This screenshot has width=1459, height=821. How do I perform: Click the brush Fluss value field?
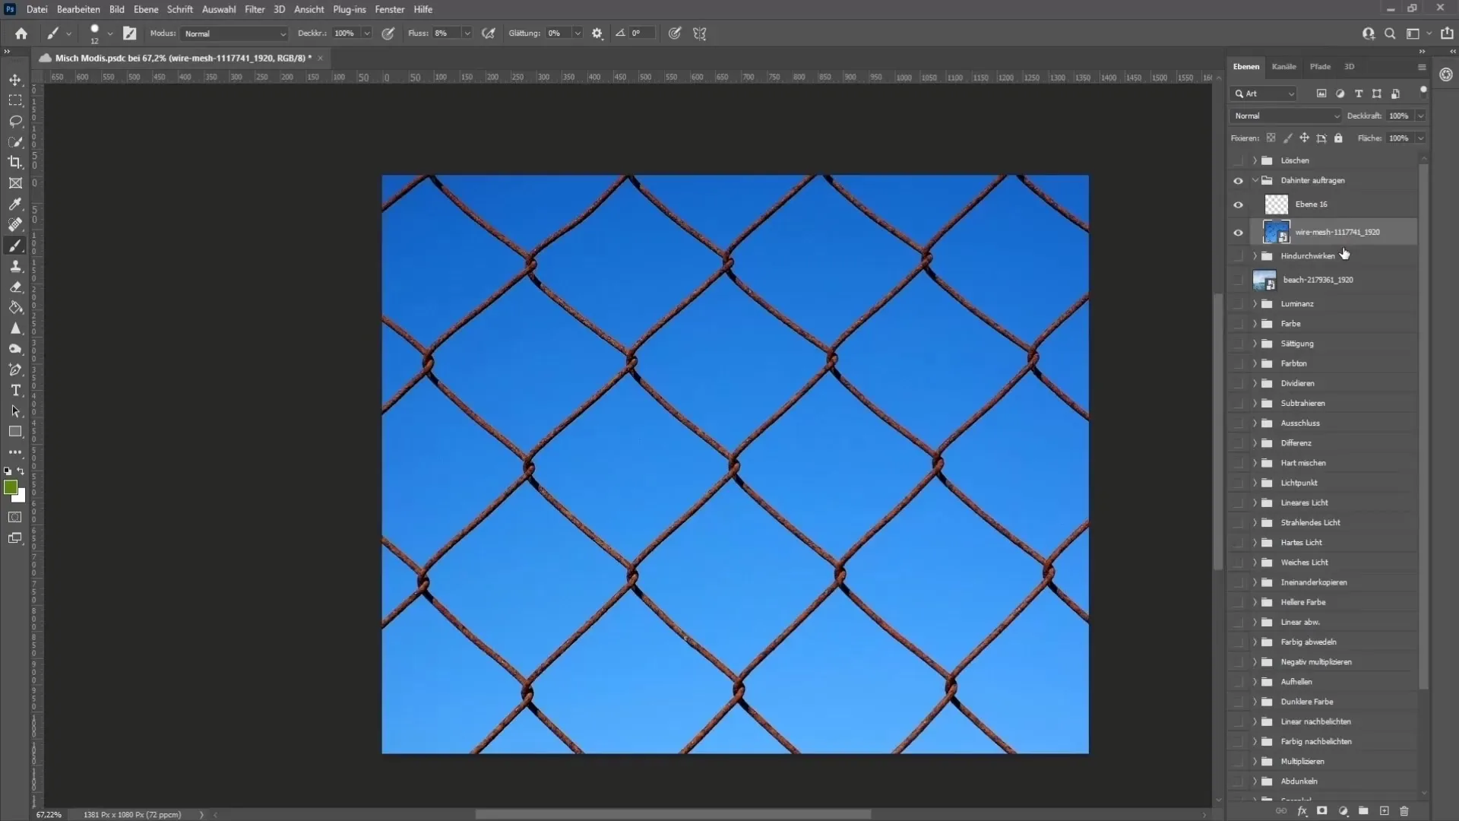tap(446, 33)
